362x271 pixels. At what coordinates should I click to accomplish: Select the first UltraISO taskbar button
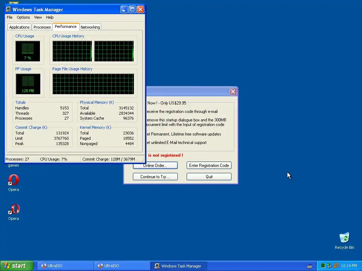[65, 266]
